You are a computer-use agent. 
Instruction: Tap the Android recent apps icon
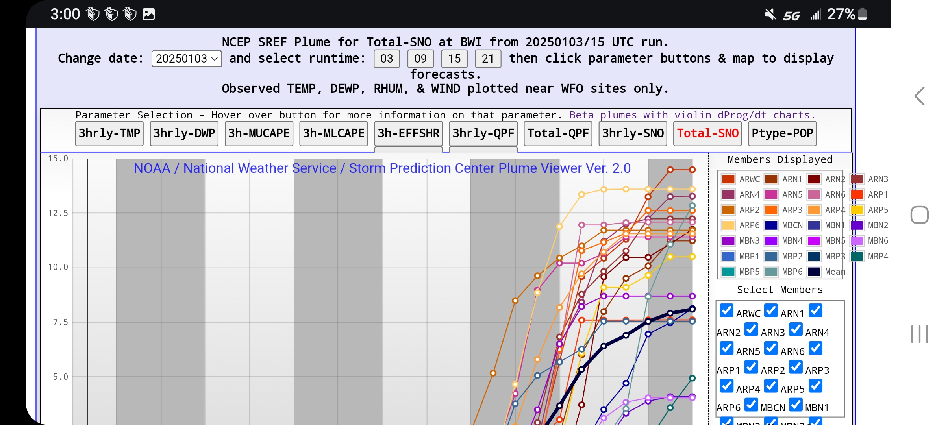(x=920, y=334)
